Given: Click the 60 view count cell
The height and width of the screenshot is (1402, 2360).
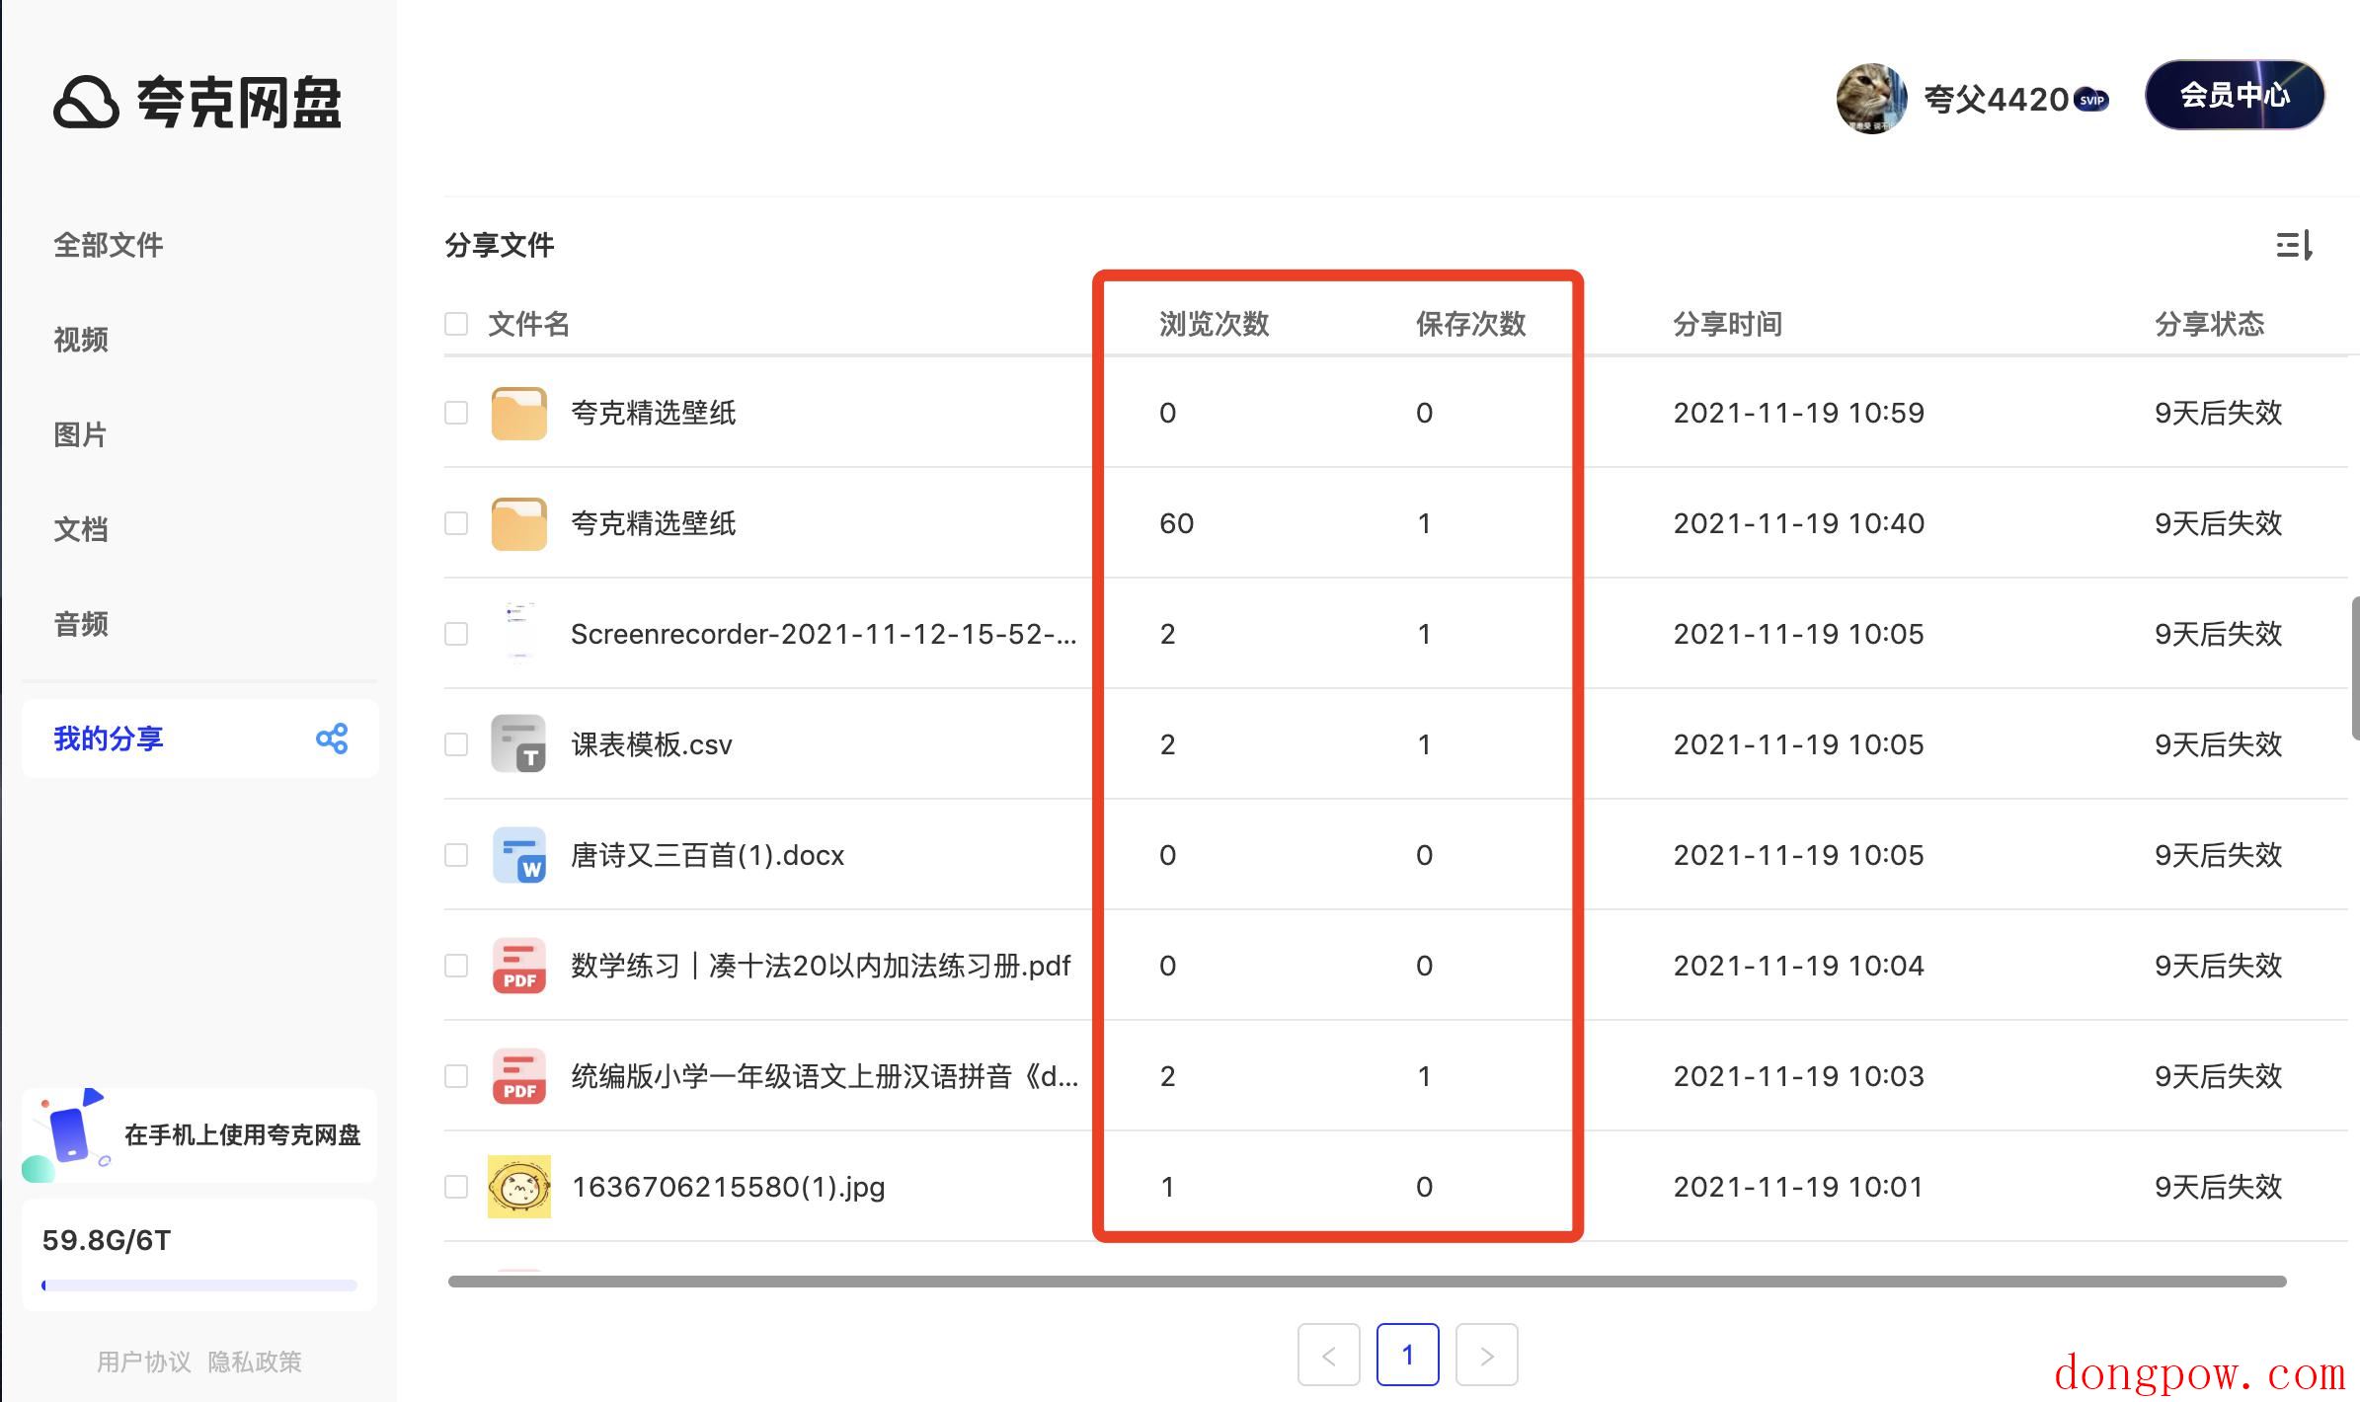Looking at the screenshot, I should [x=1177, y=523].
